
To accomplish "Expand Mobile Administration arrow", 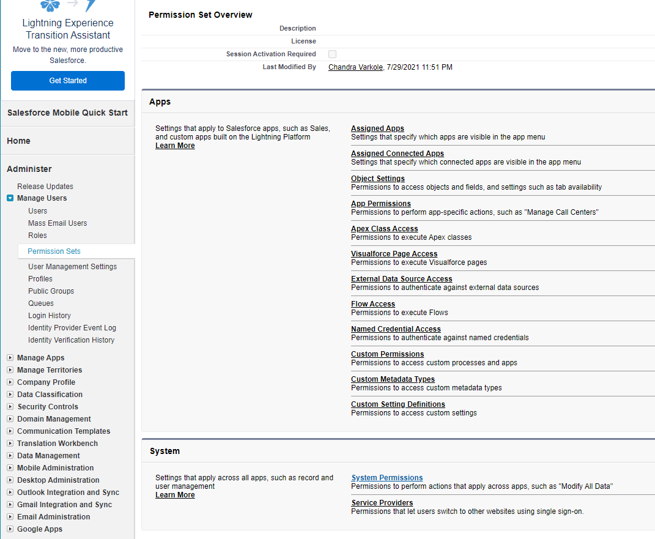I will coord(10,468).
